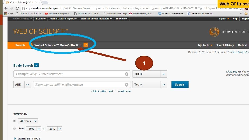Screen dimensions: 249x140
Task: Open the YouTube bookmark Sistema hidropônic
Action: 58,14
